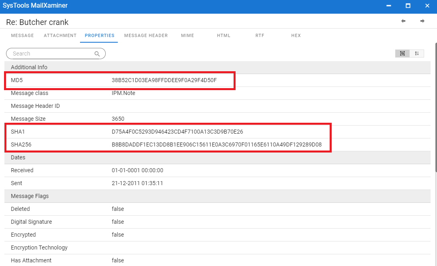Viewport: 437px width, 266px height.
Task: Collapse the Message Flags section
Action: 217,196
